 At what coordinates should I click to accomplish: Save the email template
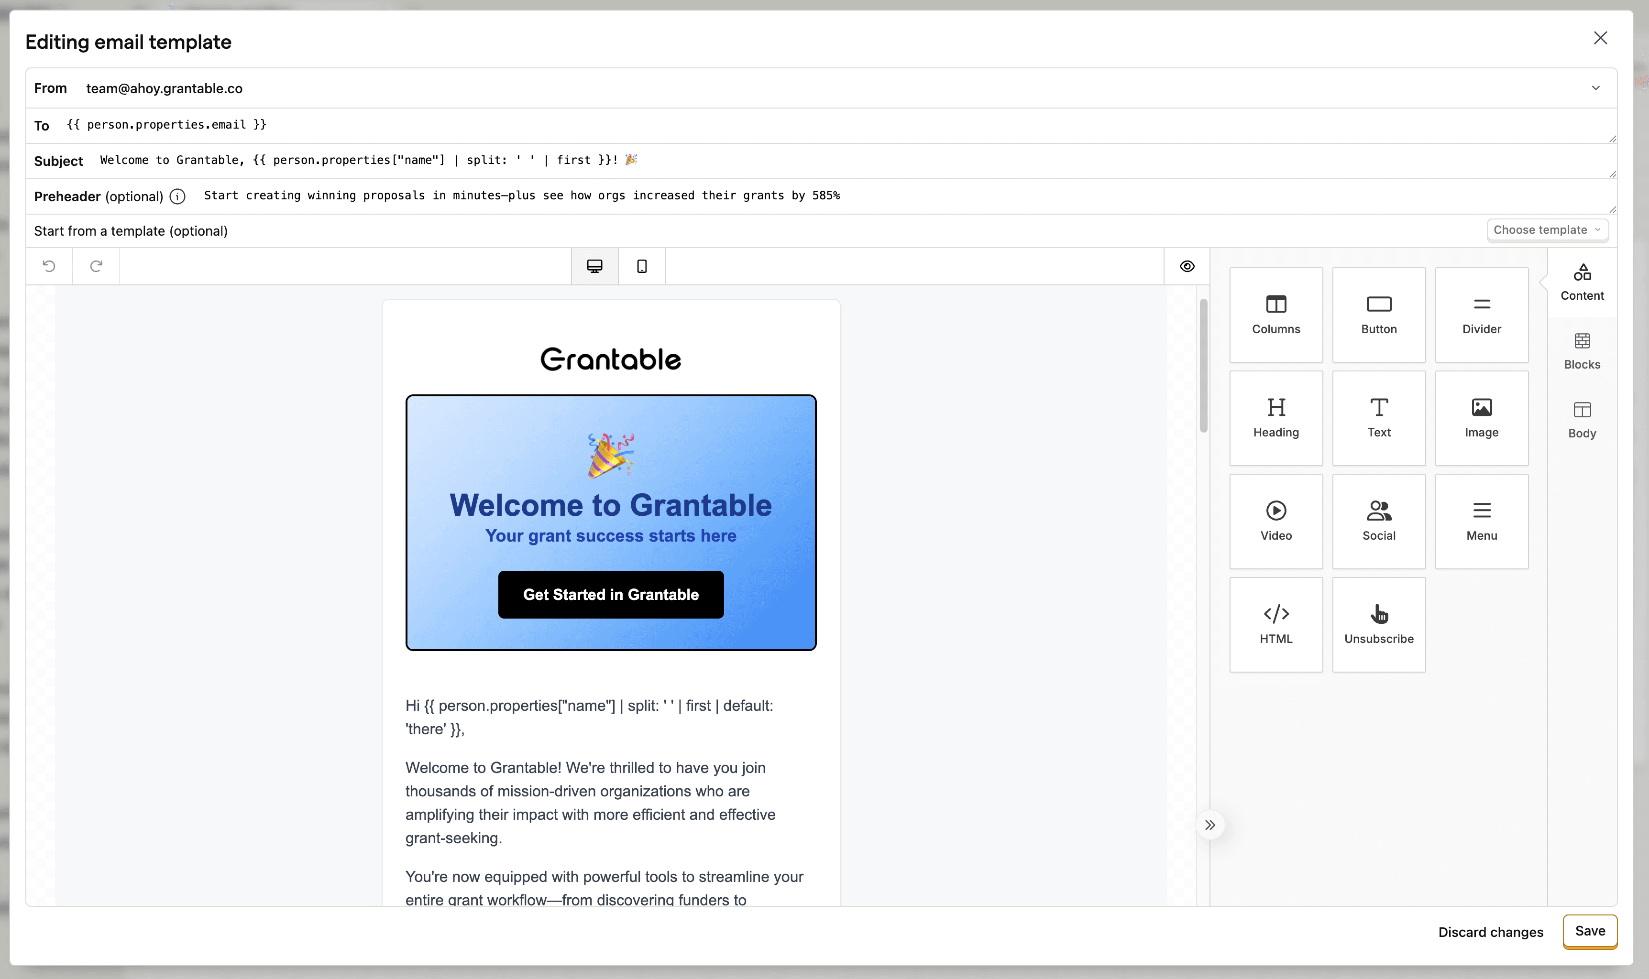(x=1590, y=931)
